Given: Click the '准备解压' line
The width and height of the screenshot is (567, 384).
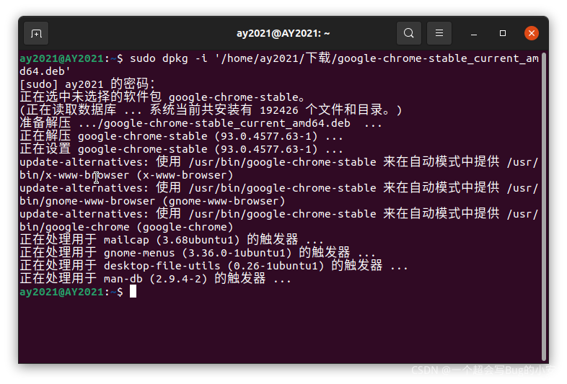Looking at the screenshot, I should pyautogui.click(x=201, y=123).
